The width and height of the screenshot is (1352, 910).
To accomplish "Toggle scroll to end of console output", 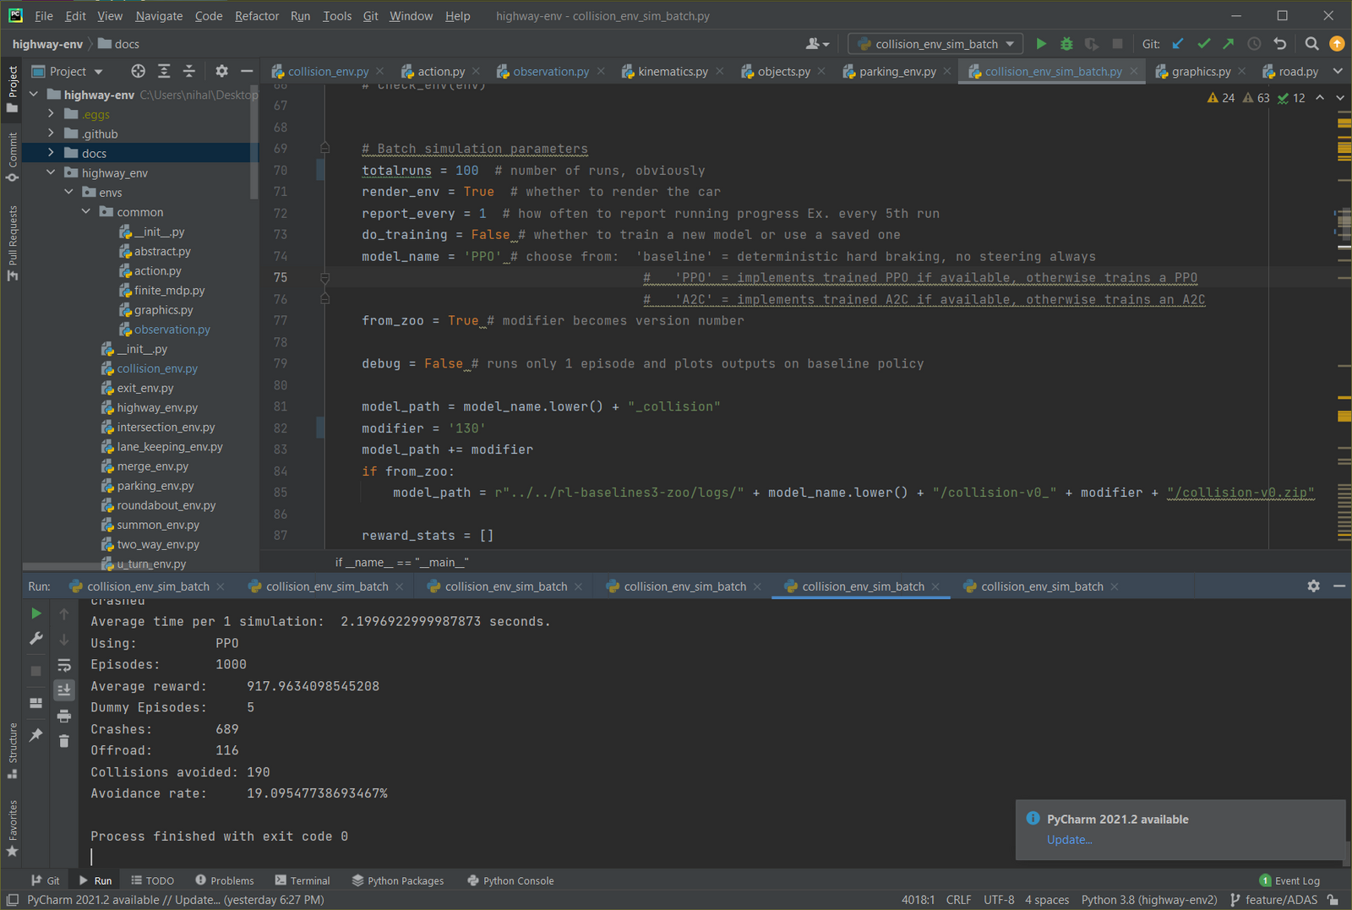I will coord(64,690).
